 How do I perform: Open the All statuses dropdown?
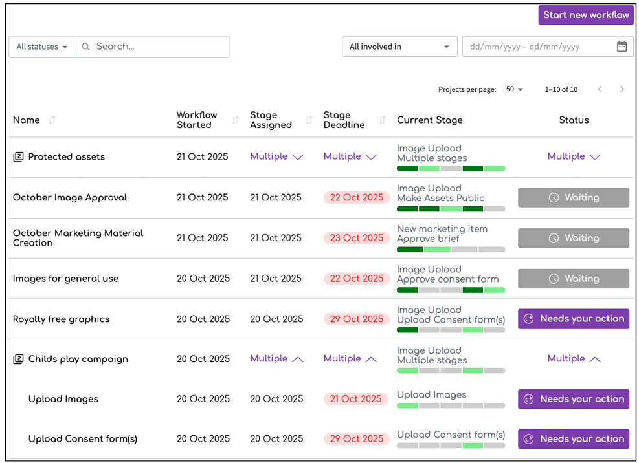click(42, 47)
